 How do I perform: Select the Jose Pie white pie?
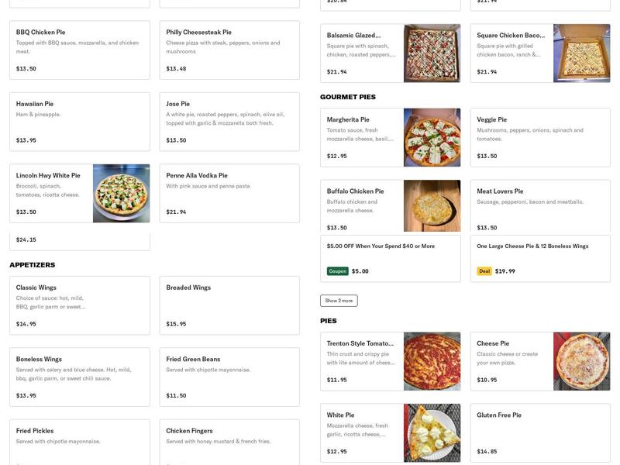pos(227,120)
